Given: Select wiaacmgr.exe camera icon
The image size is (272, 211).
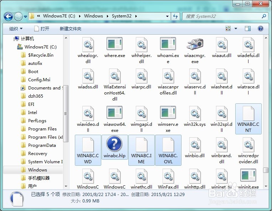Looking at the screenshot, I should coord(195,44).
